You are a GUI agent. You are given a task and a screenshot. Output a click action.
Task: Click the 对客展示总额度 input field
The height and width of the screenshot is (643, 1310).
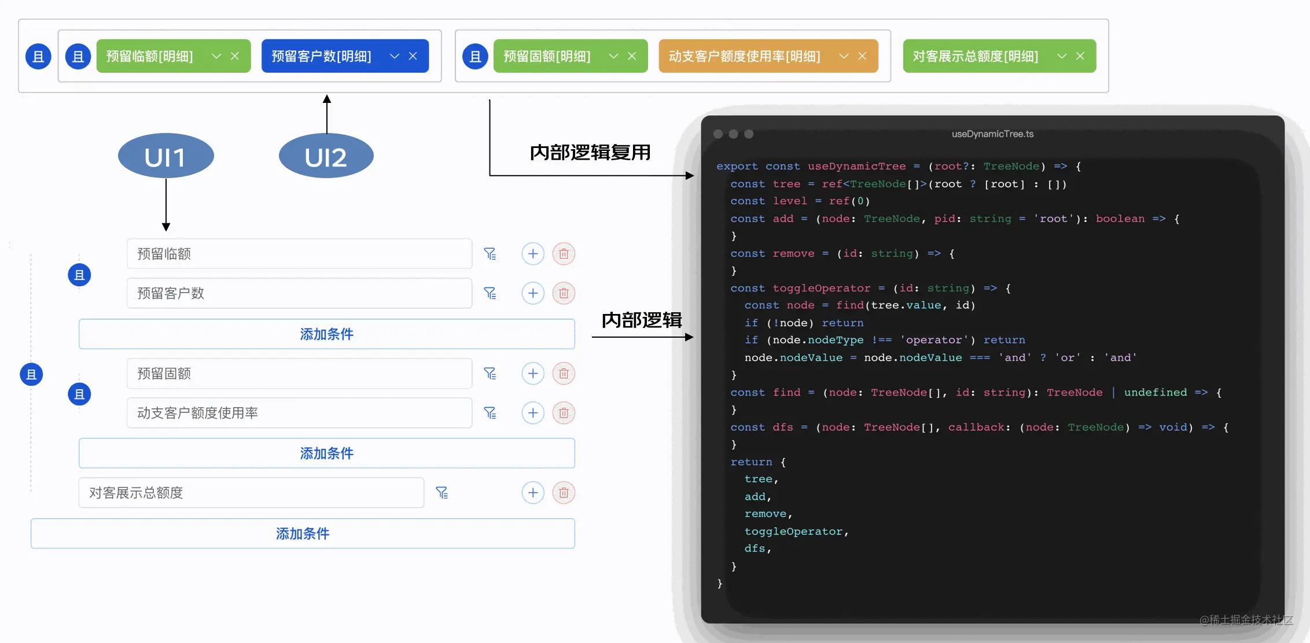[x=252, y=493]
